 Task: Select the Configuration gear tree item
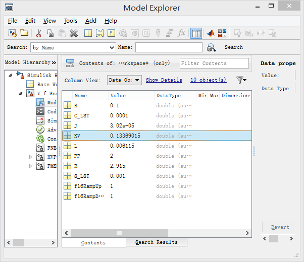coord(46,139)
